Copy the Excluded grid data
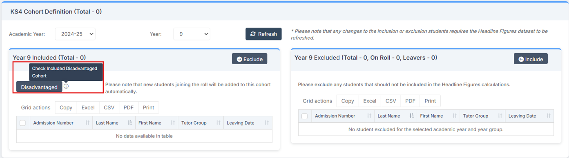The image size is (569, 158). pyautogui.click(x=348, y=101)
